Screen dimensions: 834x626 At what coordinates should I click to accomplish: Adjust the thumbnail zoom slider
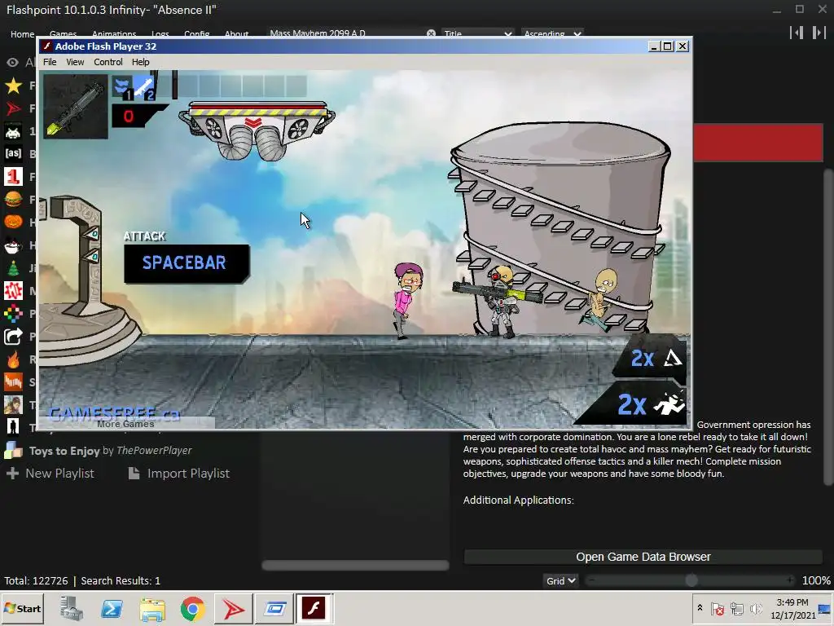(x=691, y=580)
